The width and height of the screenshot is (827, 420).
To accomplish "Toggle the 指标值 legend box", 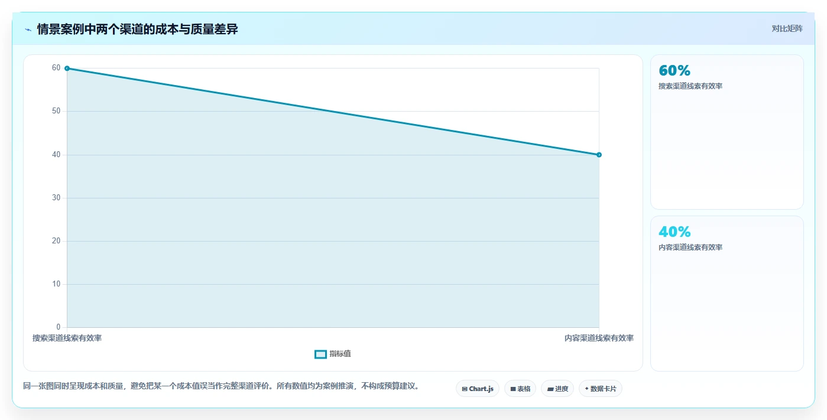I will coord(320,354).
